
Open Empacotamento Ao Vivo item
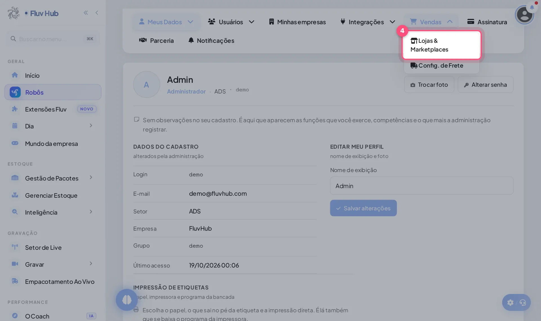pyautogui.click(x=53, y=282)
